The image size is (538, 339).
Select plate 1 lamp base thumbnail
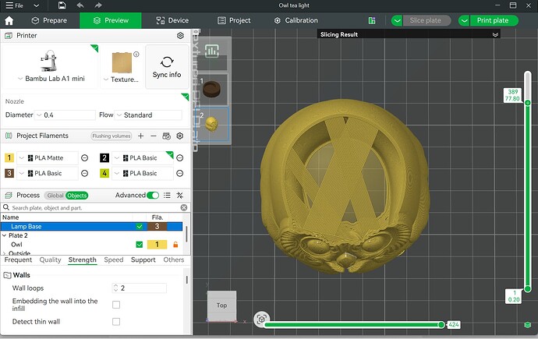[212, 89]
